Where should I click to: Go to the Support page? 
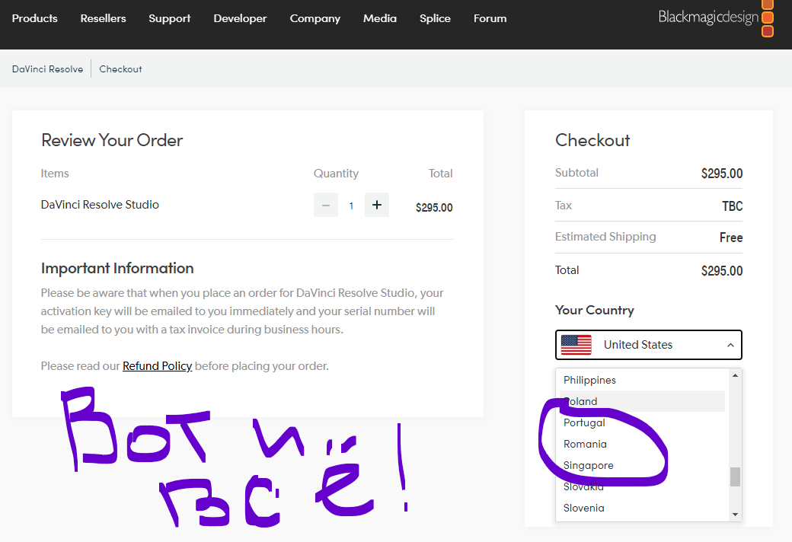(x=170, y=18)
